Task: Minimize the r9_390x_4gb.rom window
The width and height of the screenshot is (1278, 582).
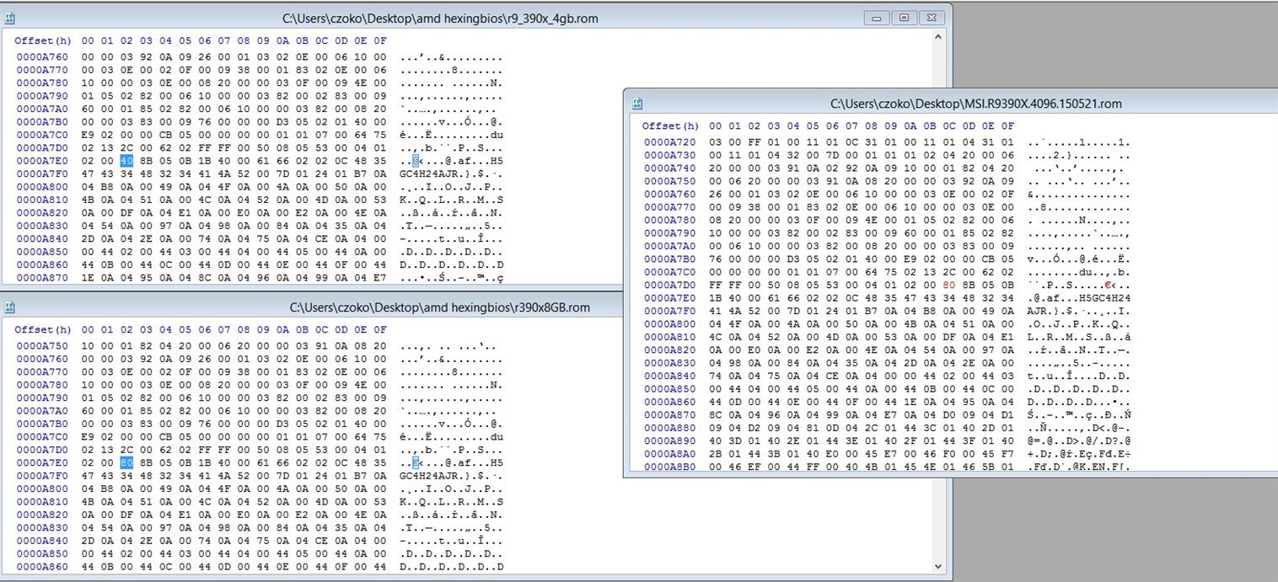Action: [877, 18]
